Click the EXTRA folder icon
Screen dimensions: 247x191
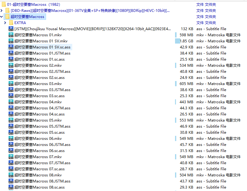coord(11,23)
